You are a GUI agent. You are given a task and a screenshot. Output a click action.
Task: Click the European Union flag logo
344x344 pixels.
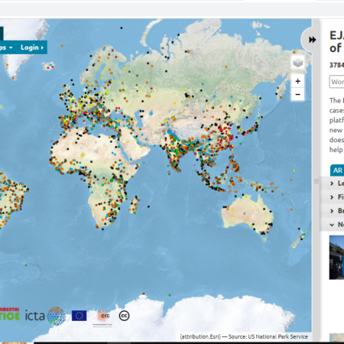click(x=79, y=316)
